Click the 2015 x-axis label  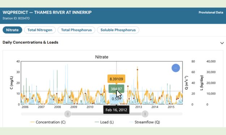tap(171, 107)
